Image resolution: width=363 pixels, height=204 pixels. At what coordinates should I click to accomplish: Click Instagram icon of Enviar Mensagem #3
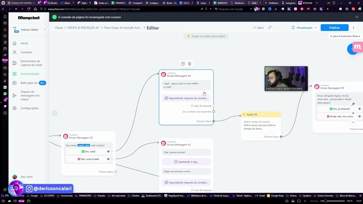pyautogui.click(x=163, y=143)
